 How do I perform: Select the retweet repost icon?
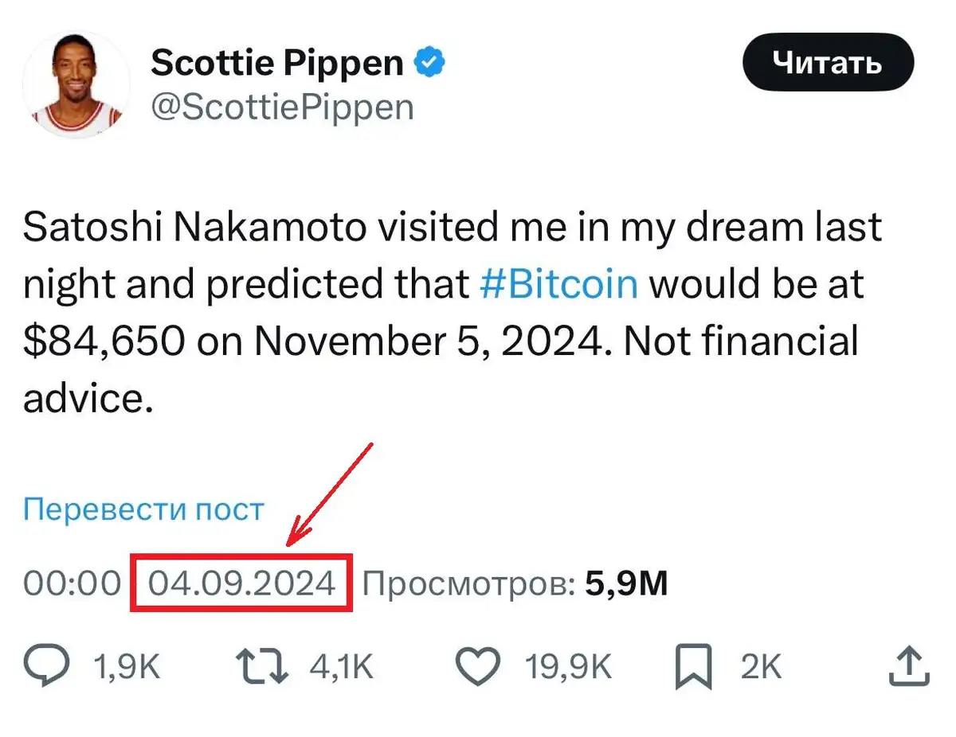pos(261,667)
